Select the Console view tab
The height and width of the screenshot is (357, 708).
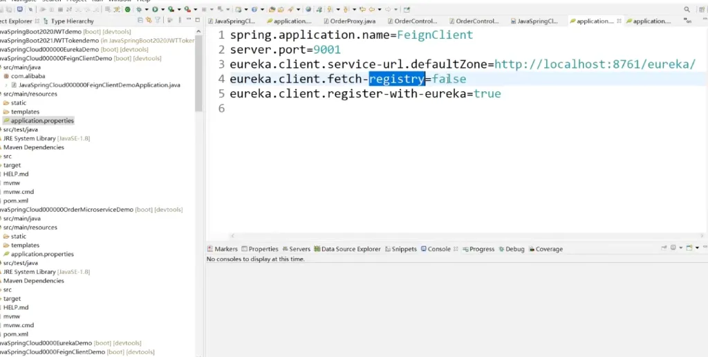coord(436,249)
